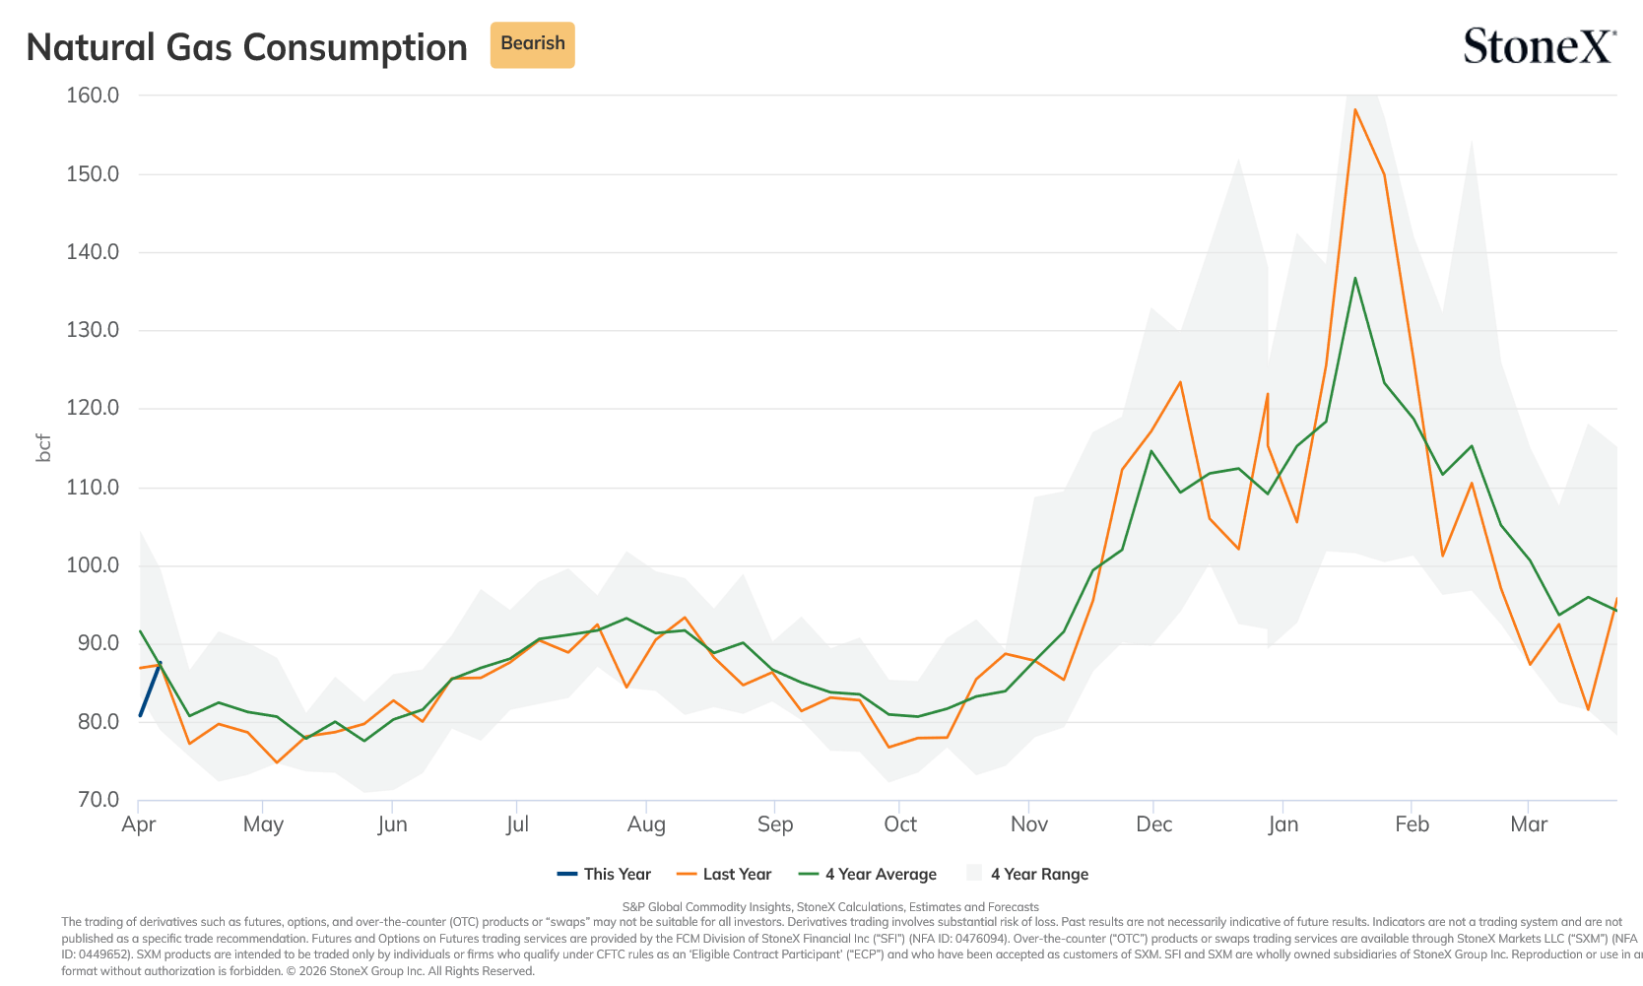
Task: Click the bcf y-axis unit label
Action: click(x=43, y=447)
